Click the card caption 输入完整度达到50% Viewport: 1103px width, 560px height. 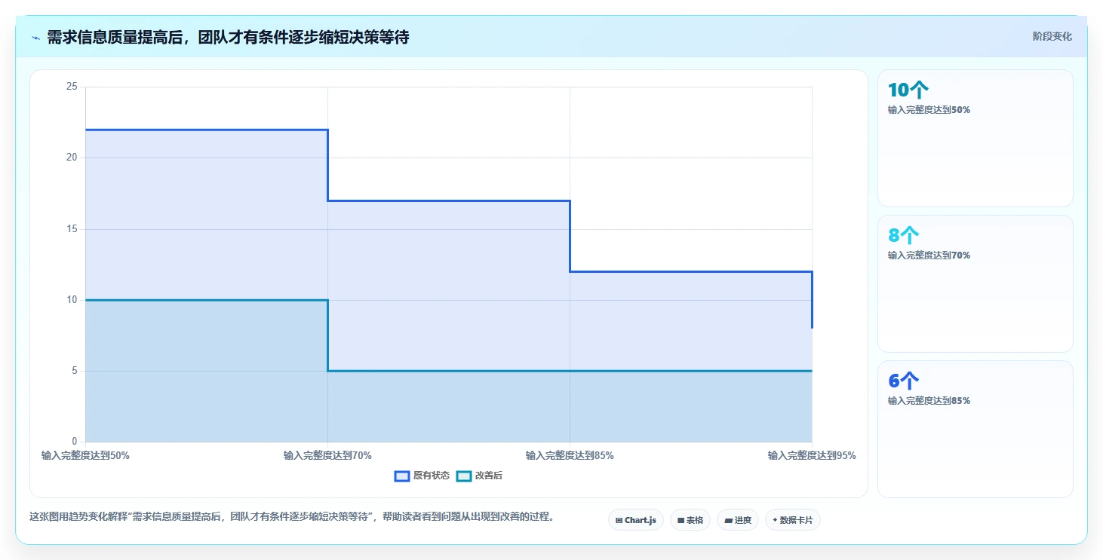pyautogui.click(x=929, y=110)
